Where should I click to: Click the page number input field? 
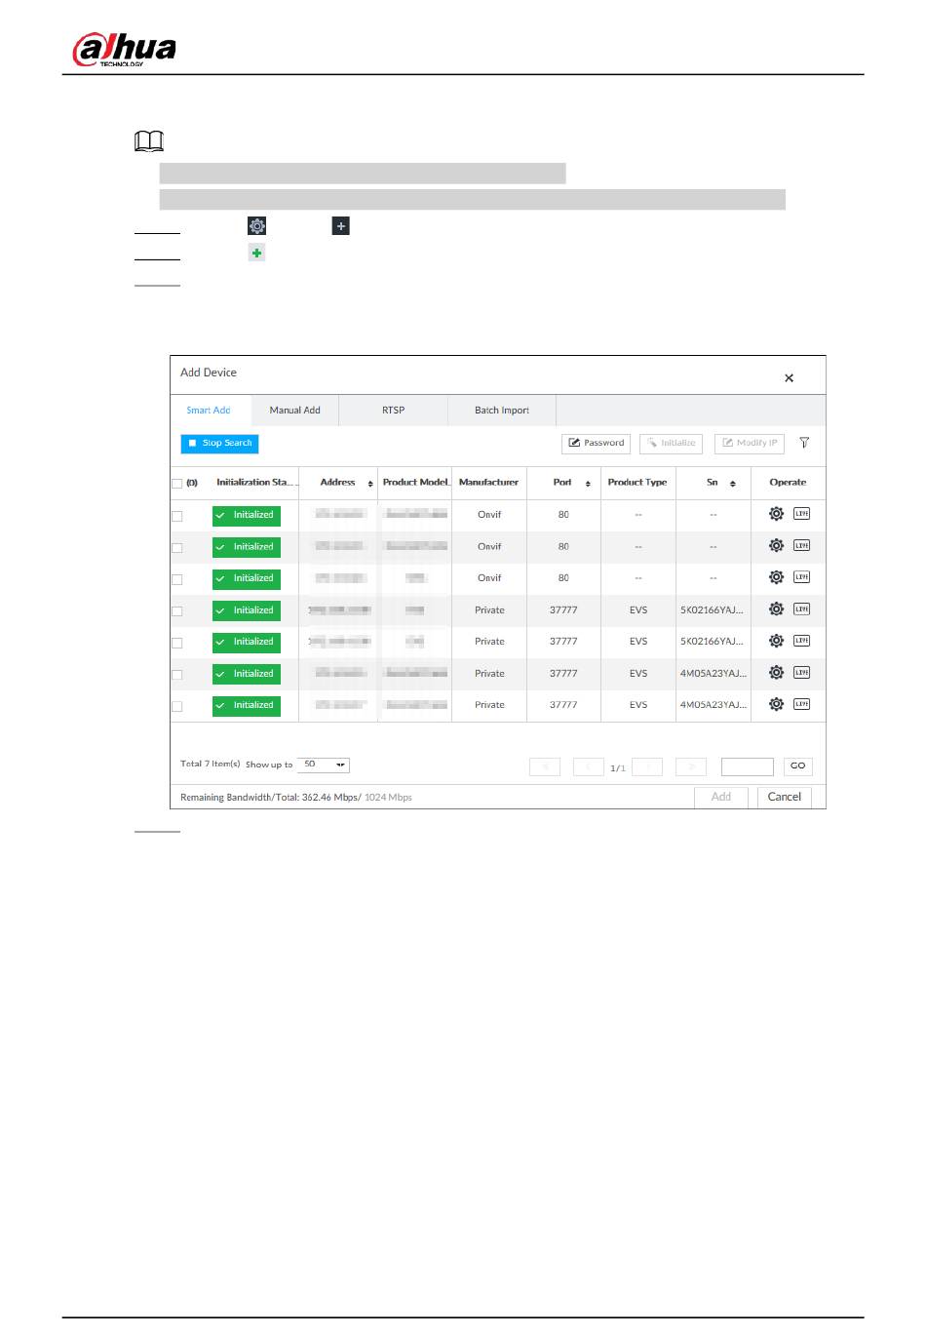tap(747, 766)
